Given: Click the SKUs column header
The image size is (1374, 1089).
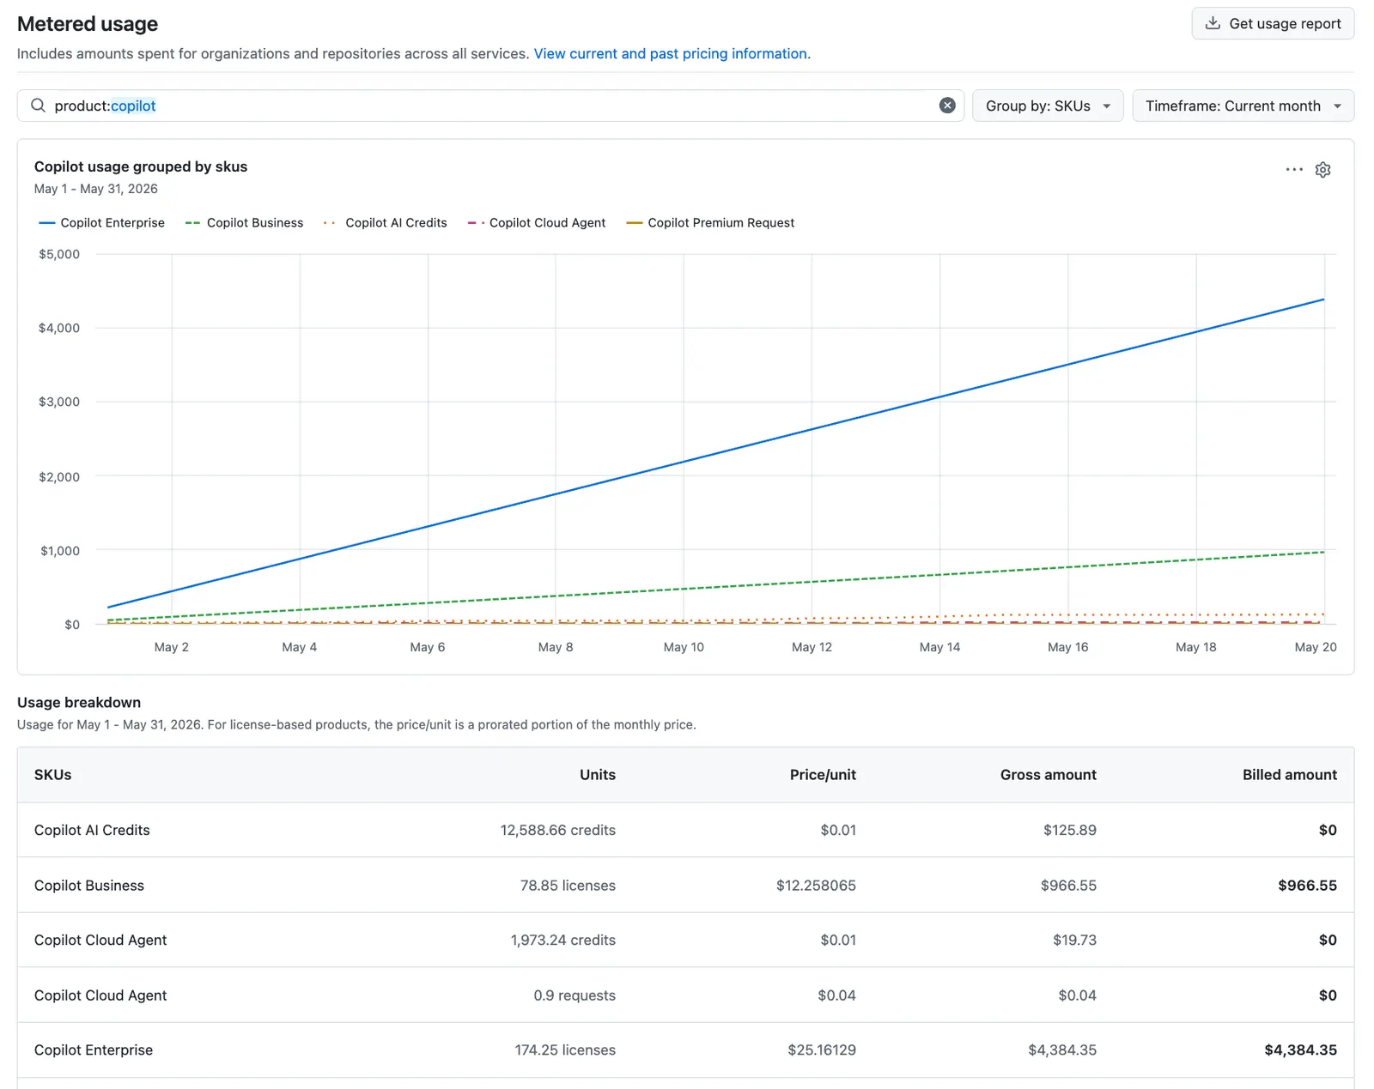Looking at the screenshot, I should click(53, 775).
